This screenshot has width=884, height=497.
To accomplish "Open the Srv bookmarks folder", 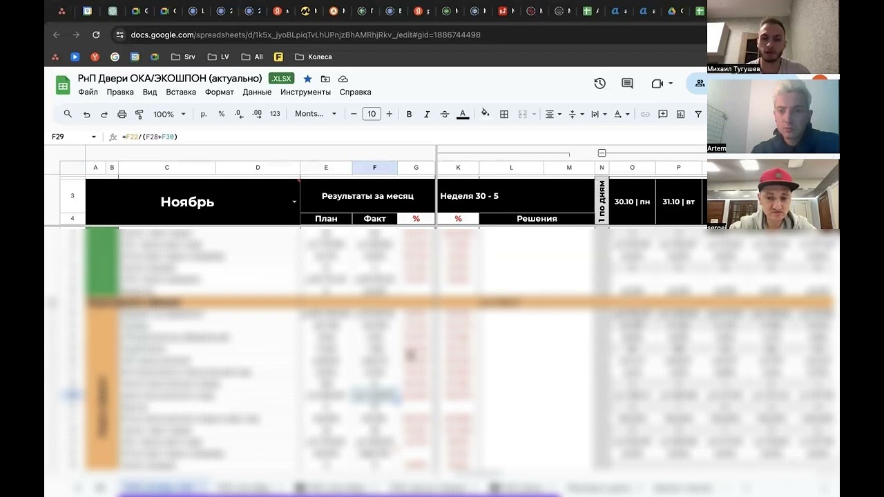I will click(183, 57).
